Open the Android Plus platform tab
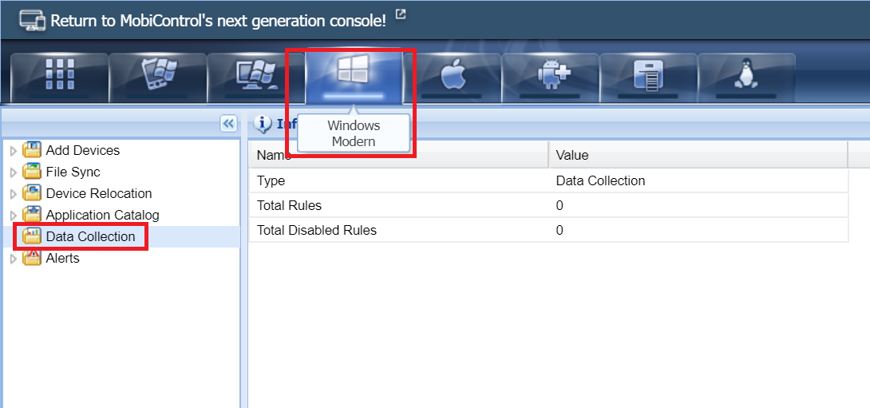Viewport: 870px width, 408px height. (x=551, y=77)
